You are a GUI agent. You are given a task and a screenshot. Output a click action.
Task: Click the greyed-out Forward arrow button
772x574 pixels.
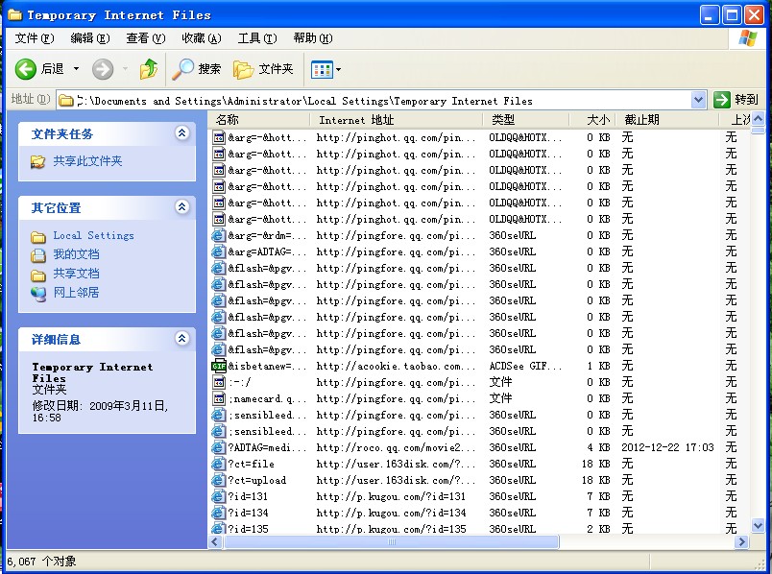click(x=103, y=69)
